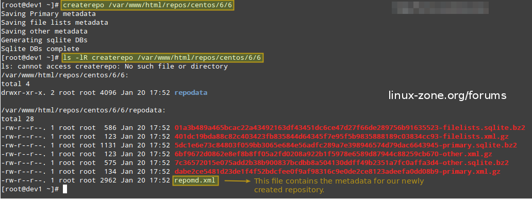Click the terminal cursor block at last prompt
Viewport: 532px width, 199px height.
(x=65, y=189)
